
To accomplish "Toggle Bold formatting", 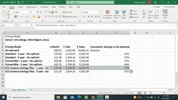I will tap(16, 17).
